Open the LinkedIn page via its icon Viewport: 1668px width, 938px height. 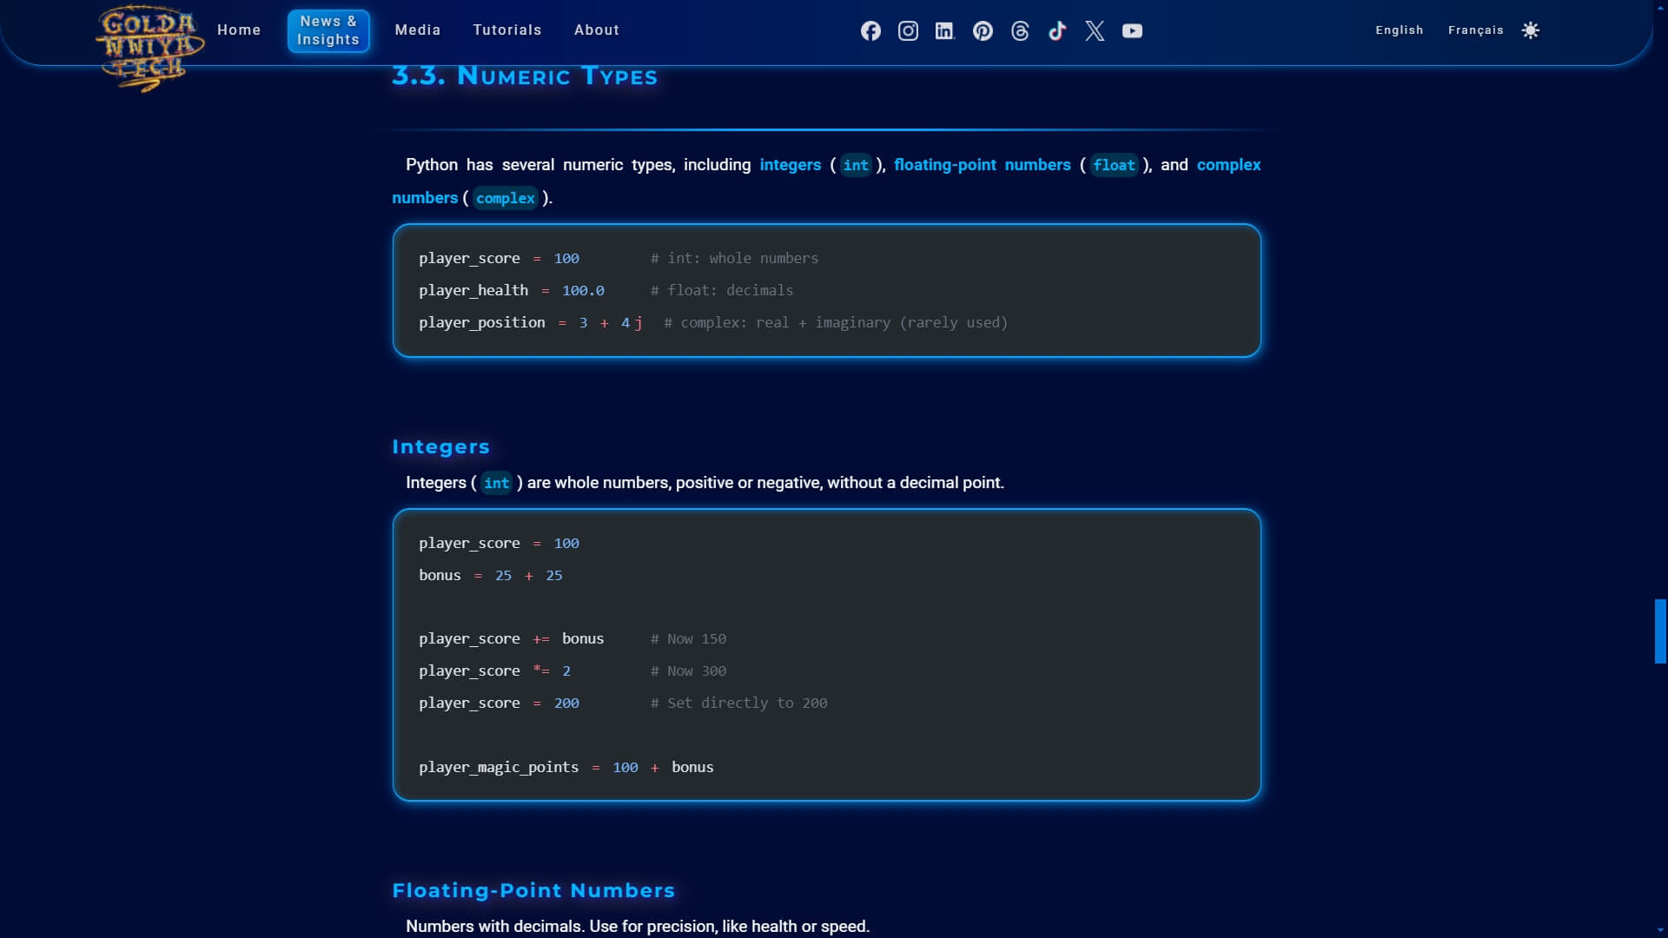(x=944, y=30)
